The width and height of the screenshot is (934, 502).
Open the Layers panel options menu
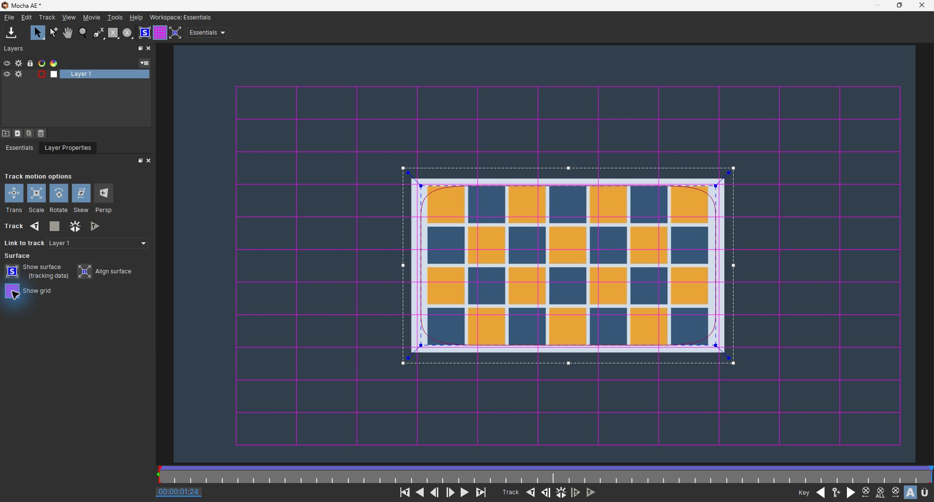(x=144, y=63)
